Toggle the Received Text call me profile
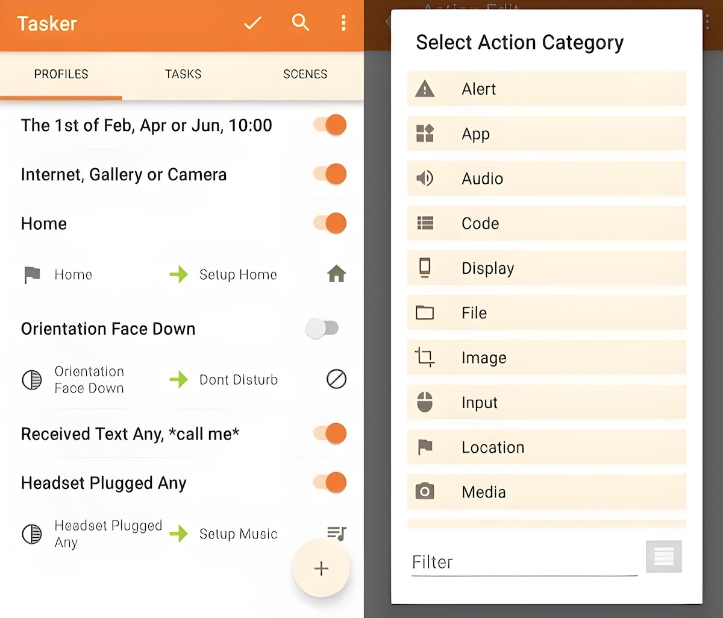Viewport: 723px width, 618px height. point(330,434)
